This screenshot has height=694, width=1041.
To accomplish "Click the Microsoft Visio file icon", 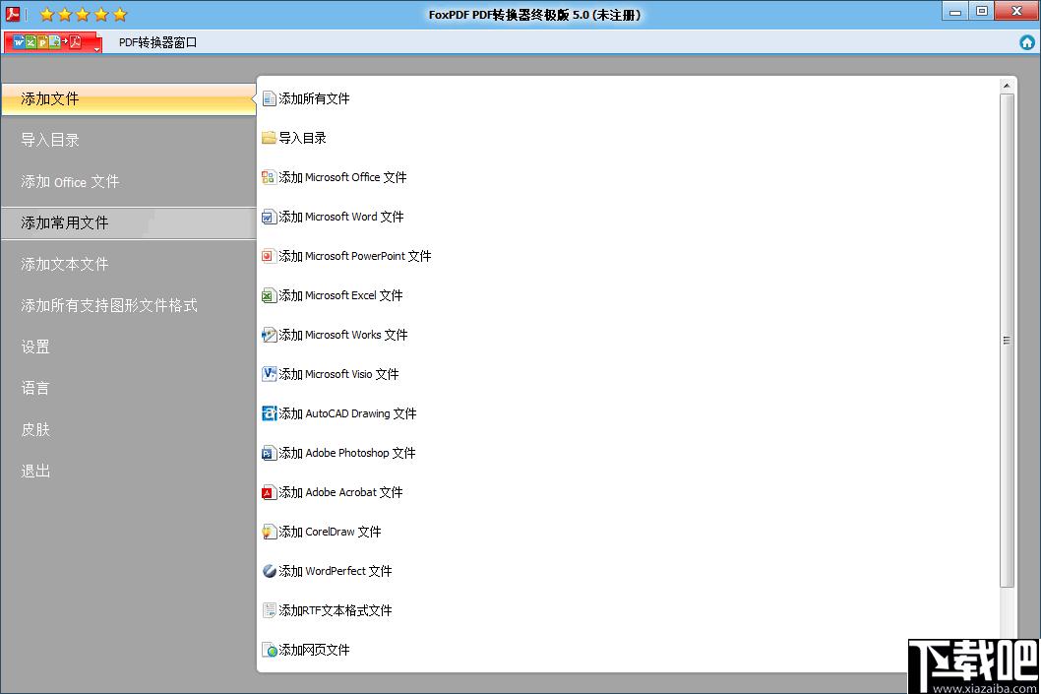I will point(269,374).
